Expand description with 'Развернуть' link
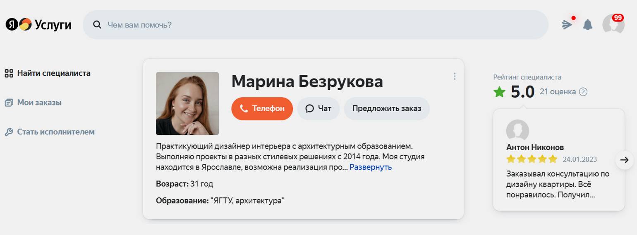637x235 pixels. (370, 167)
